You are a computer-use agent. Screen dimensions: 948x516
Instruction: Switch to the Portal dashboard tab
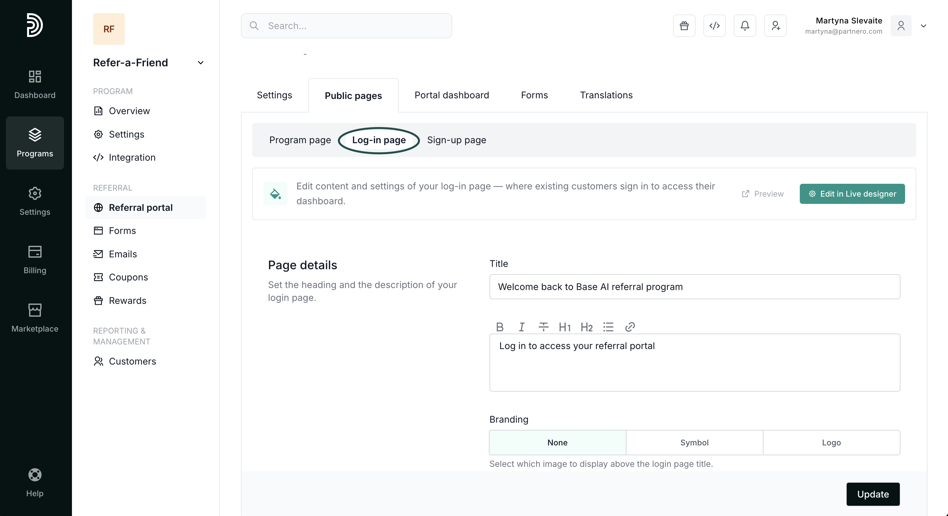pos(452,95)
